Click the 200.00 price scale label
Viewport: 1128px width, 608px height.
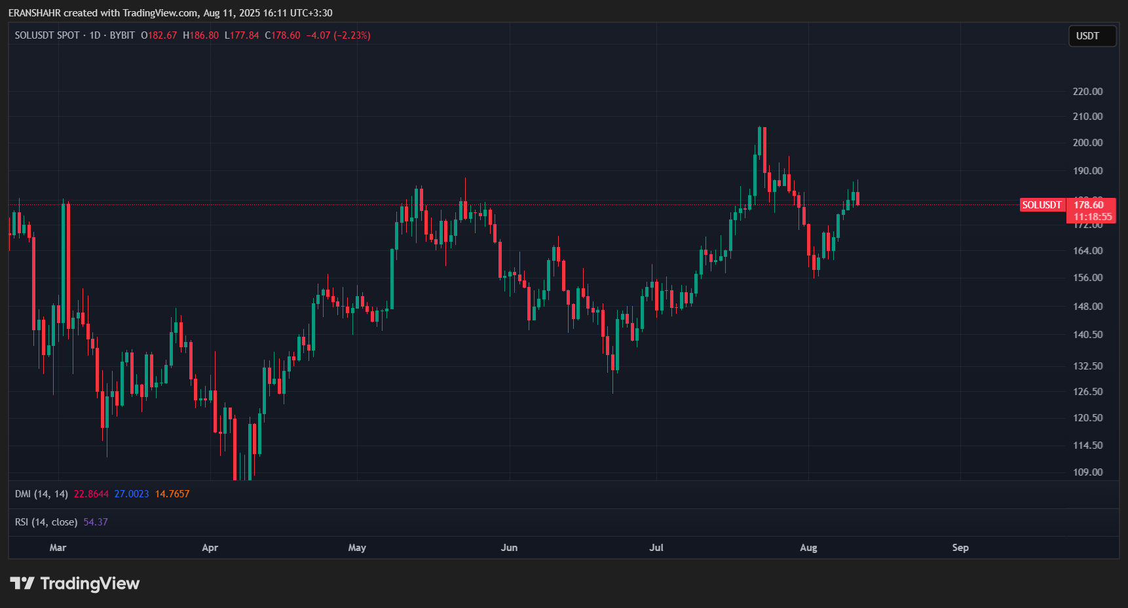(1087, 143)
